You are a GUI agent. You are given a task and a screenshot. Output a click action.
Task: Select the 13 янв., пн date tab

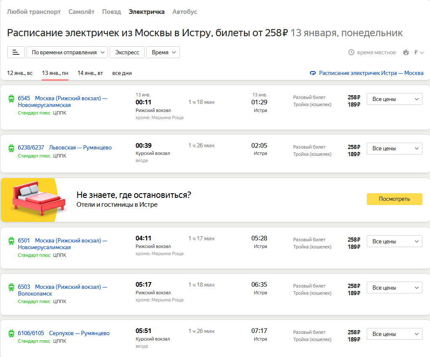tap(55, 73)
